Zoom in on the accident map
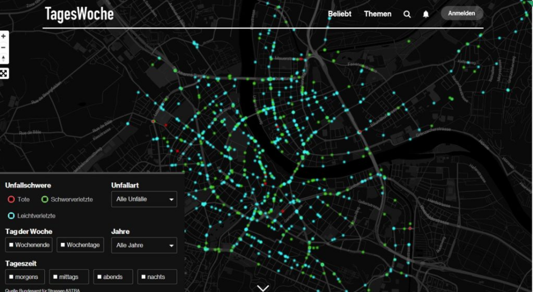Viewport: 533px width, 292px height. [4, 36]
